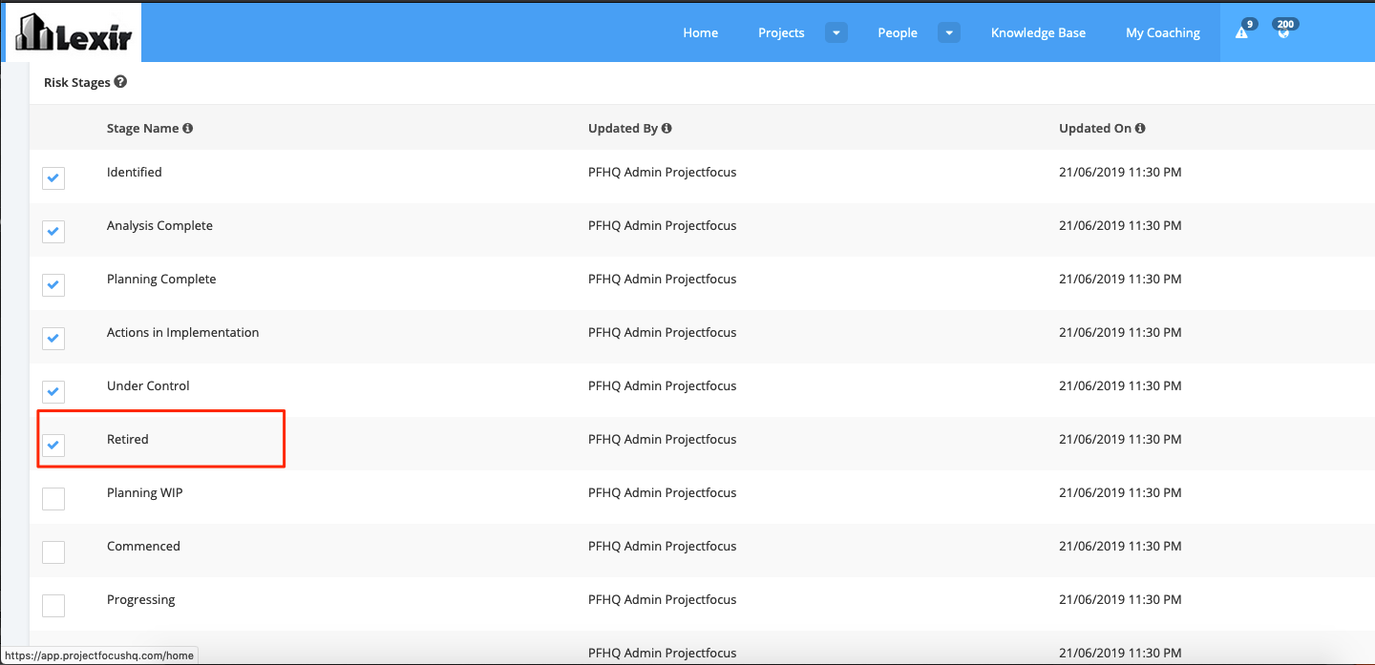Select the Planning Complete stage name
Image resolution: width=1375 pixels, height=665 pixels.
(x=161, y=279)
